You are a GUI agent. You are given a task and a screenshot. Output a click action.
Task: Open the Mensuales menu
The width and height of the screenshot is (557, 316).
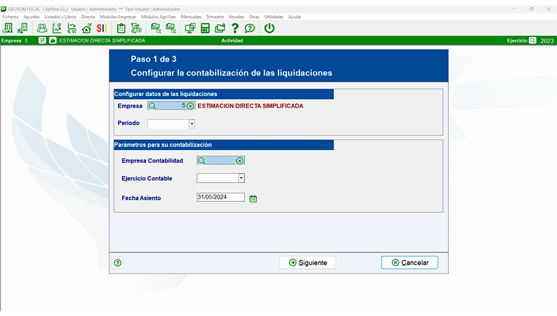191,17
